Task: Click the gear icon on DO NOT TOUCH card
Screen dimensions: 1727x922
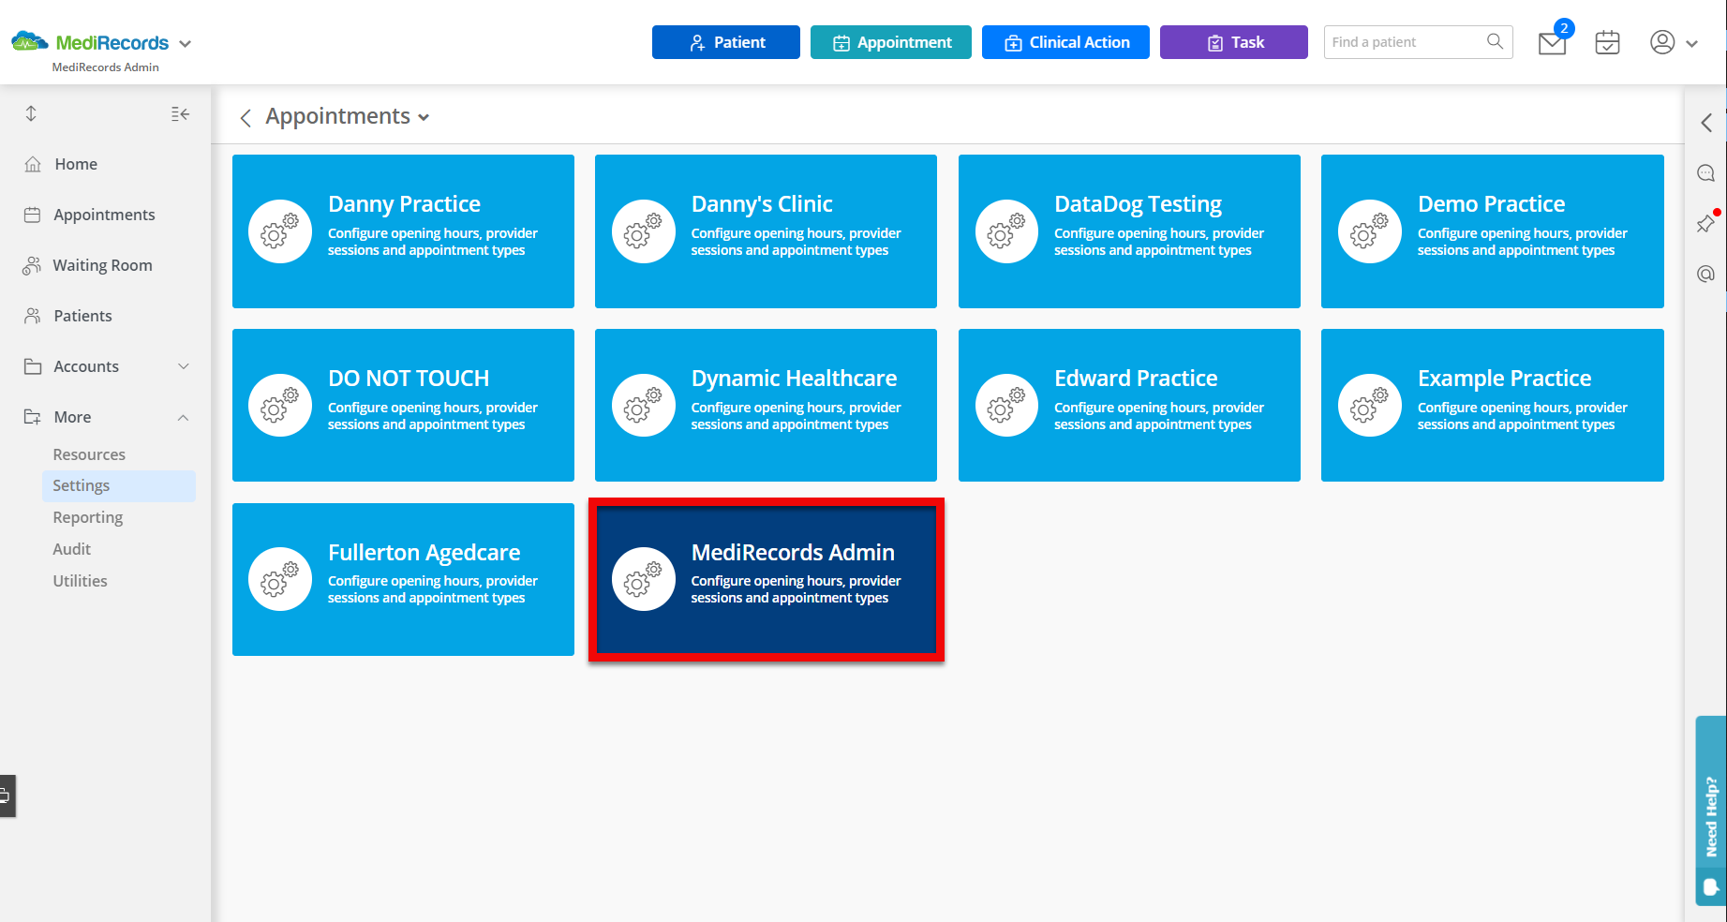Action: point(279,405)
